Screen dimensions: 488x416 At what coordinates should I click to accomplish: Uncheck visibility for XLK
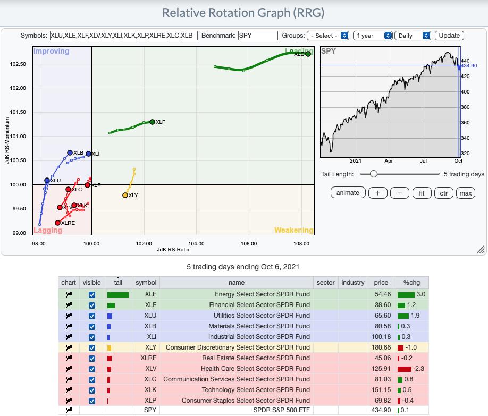pyautogui.click(x=92, y=390)
